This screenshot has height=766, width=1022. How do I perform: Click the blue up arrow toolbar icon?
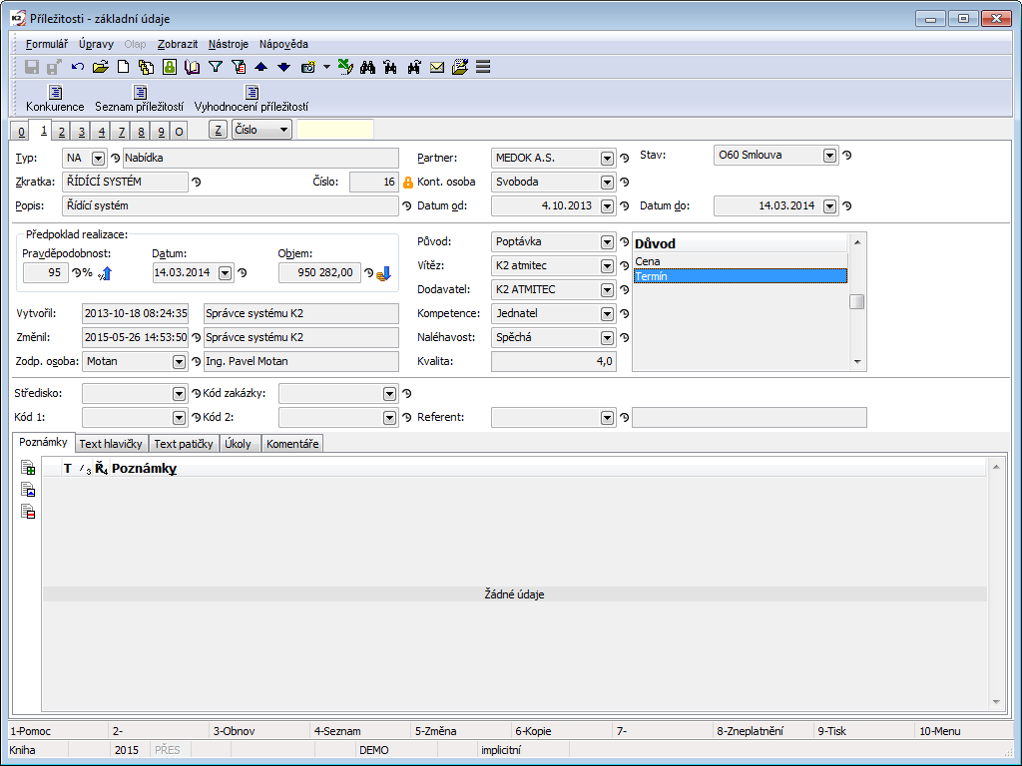tap(260, 67)
